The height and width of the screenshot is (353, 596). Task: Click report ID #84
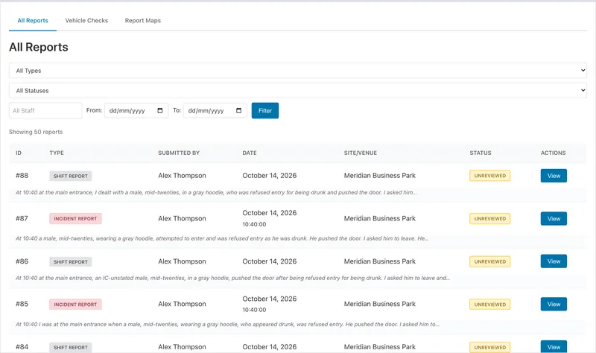(22, 347)
